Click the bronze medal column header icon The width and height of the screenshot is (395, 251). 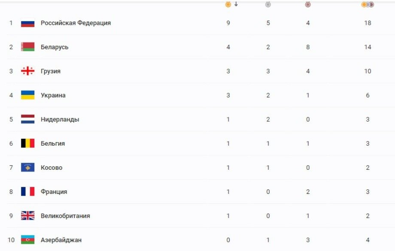click(x=307, y=5)
